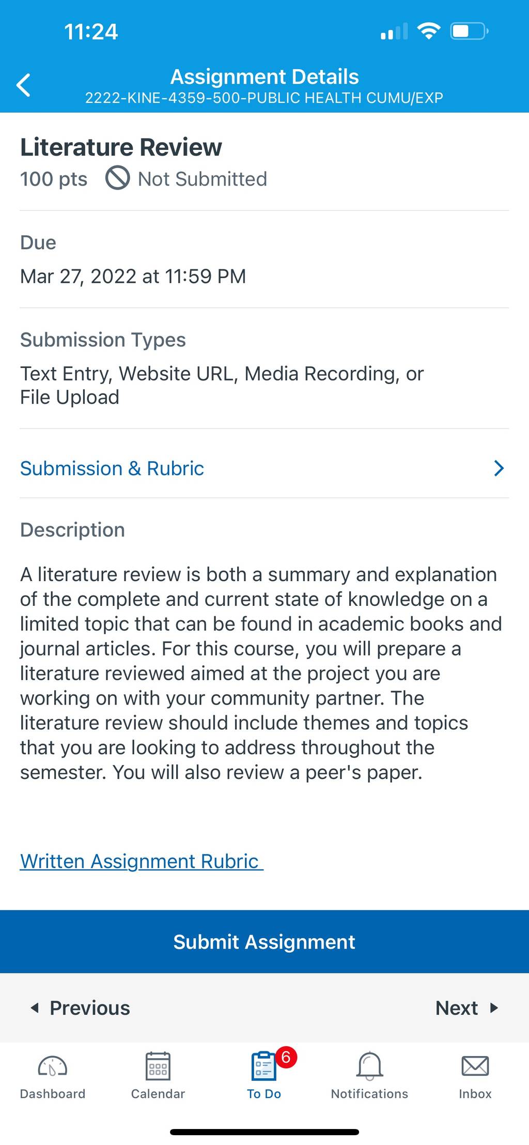Tap the Next button label
The width and height of the screenshot is (529, 1145).
click(457, 1008)
